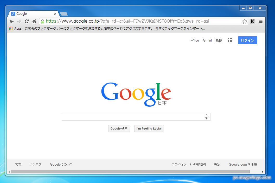Open the ビジネス footer link
Screen dimensions: 275x183
35,164
